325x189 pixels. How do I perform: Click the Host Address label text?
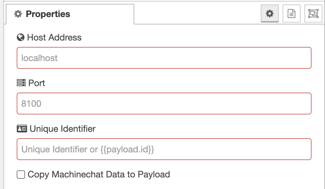(x=54, y=38)
